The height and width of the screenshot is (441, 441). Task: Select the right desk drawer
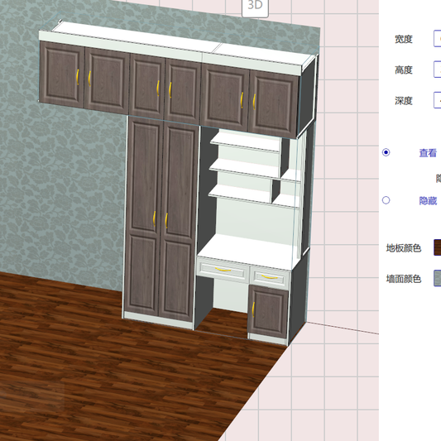(x=270, y=277)
